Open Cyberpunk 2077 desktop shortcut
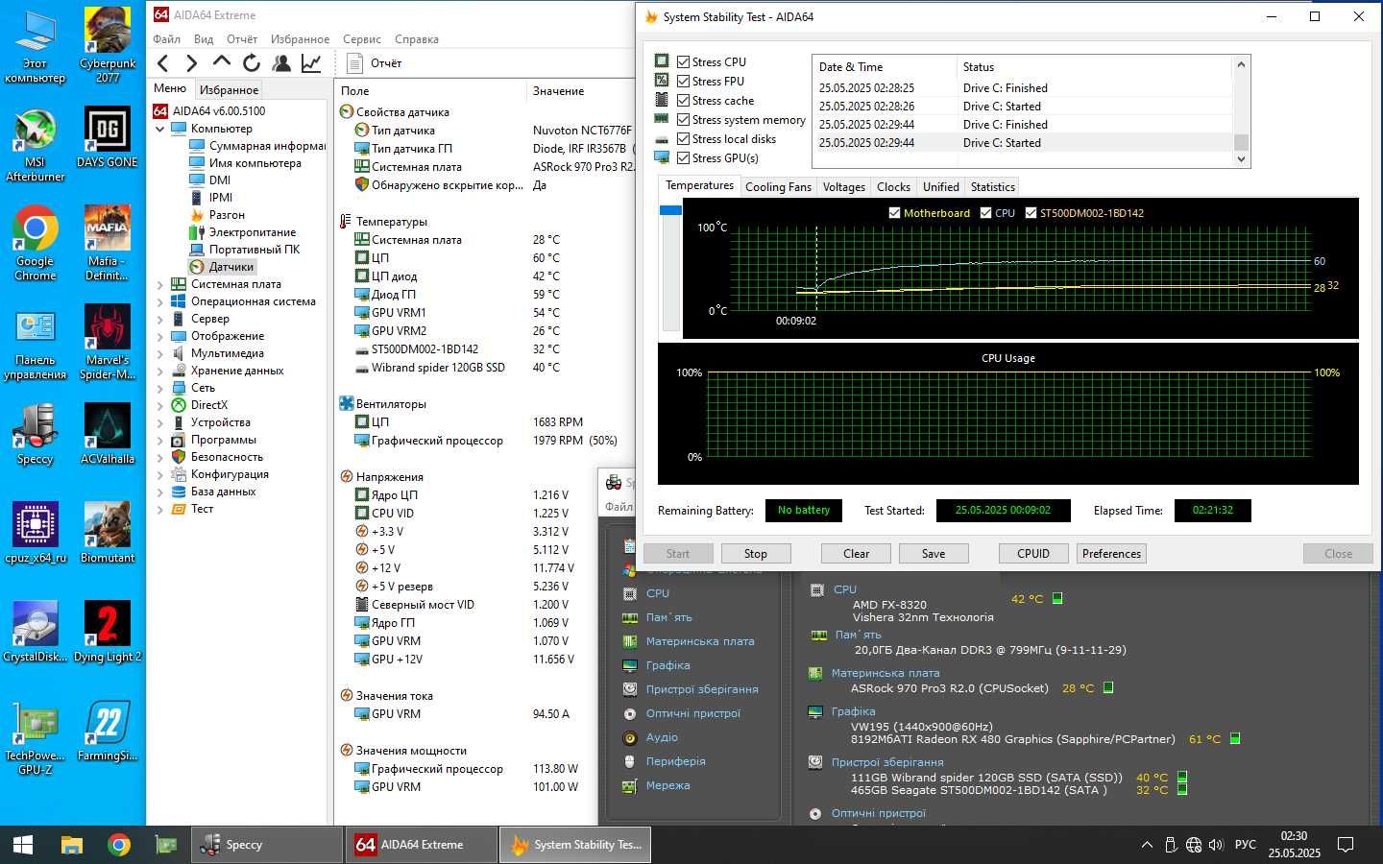Viewport: 1383px width, 864px height. pyautogui.click(x=108, y=46)
